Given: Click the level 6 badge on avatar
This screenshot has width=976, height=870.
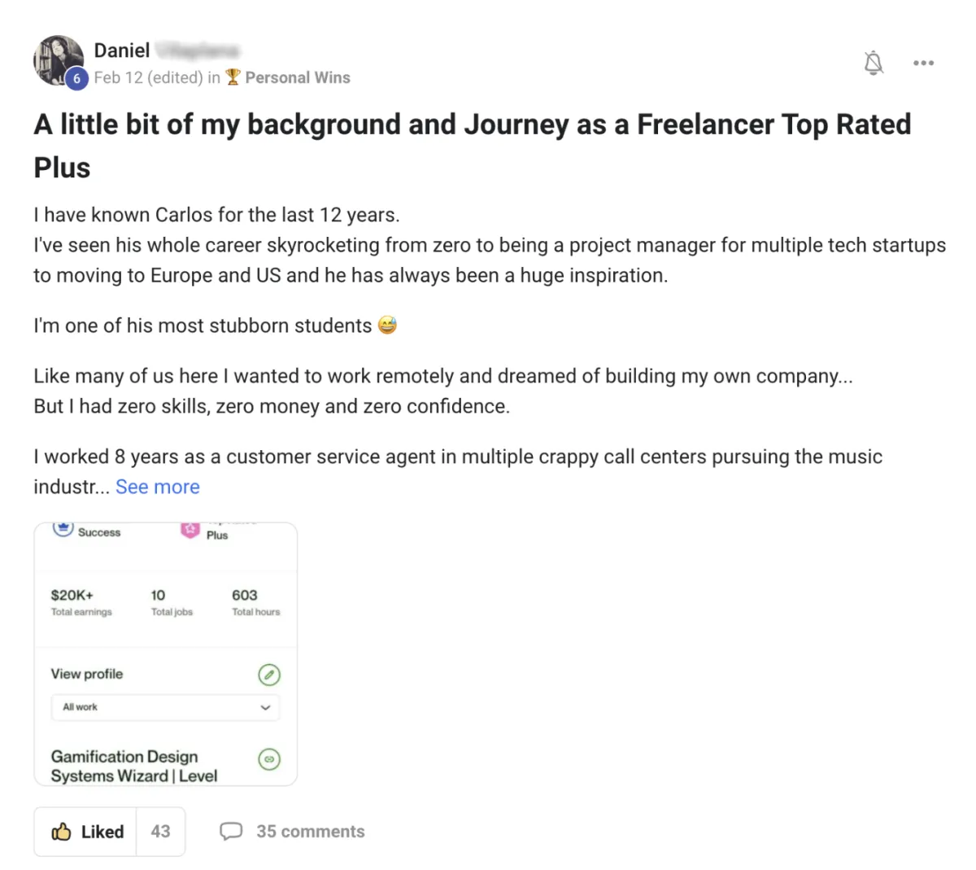Looking at the screenshot, I should pos(76,78).
